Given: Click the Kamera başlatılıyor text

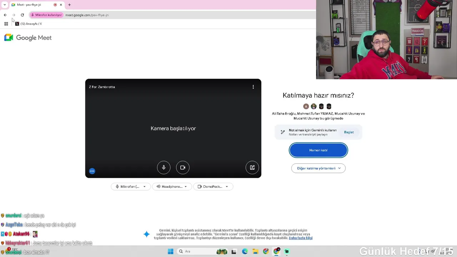Looking at the screenshot, I should coord(173,128).
